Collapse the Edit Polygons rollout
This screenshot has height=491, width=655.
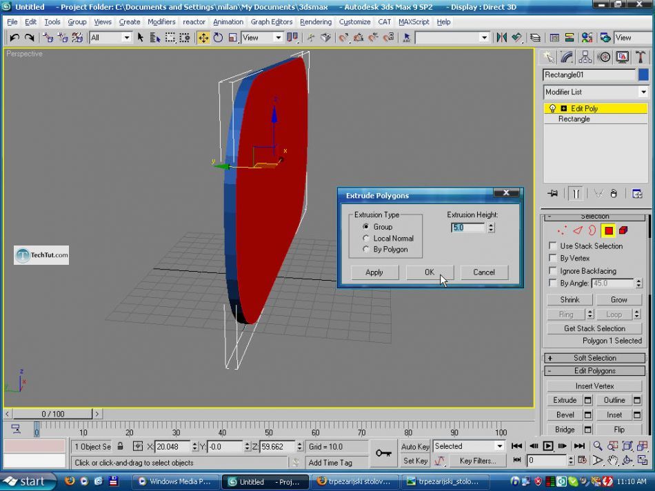point(595,370)
